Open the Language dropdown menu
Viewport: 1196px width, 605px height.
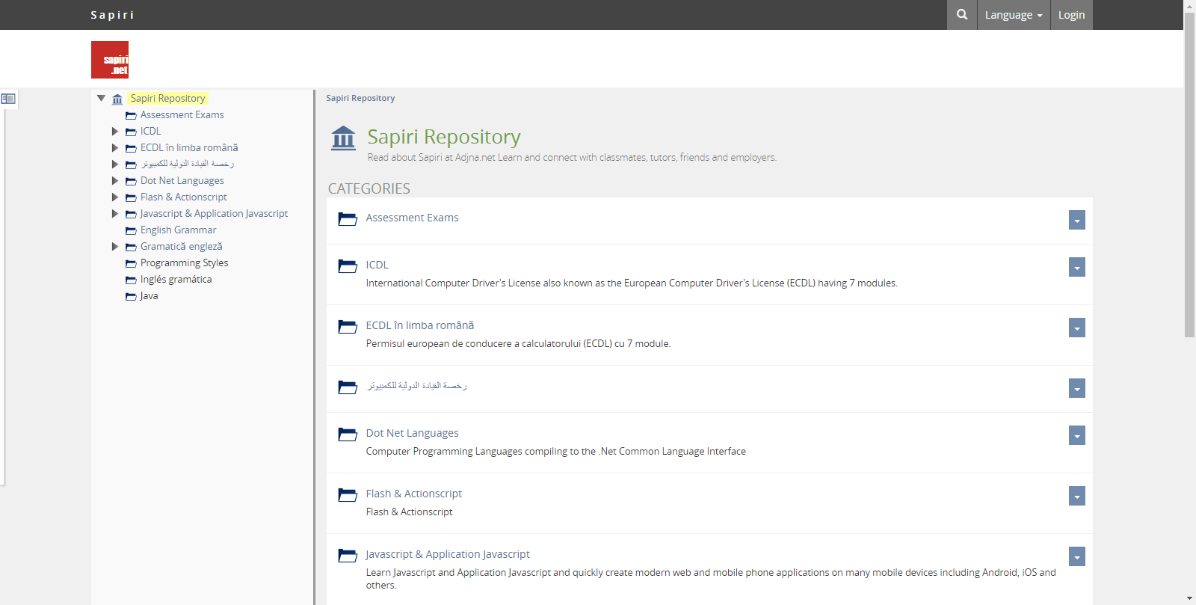(1014, 15)
